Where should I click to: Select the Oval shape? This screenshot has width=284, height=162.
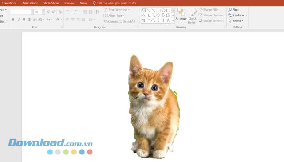coord(163,10)
